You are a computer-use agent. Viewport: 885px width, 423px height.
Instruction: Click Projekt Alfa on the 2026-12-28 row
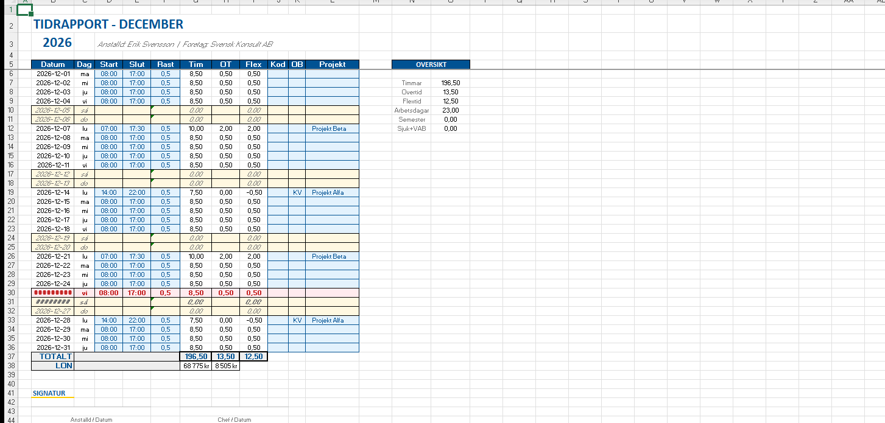click(x=328, y=320)
